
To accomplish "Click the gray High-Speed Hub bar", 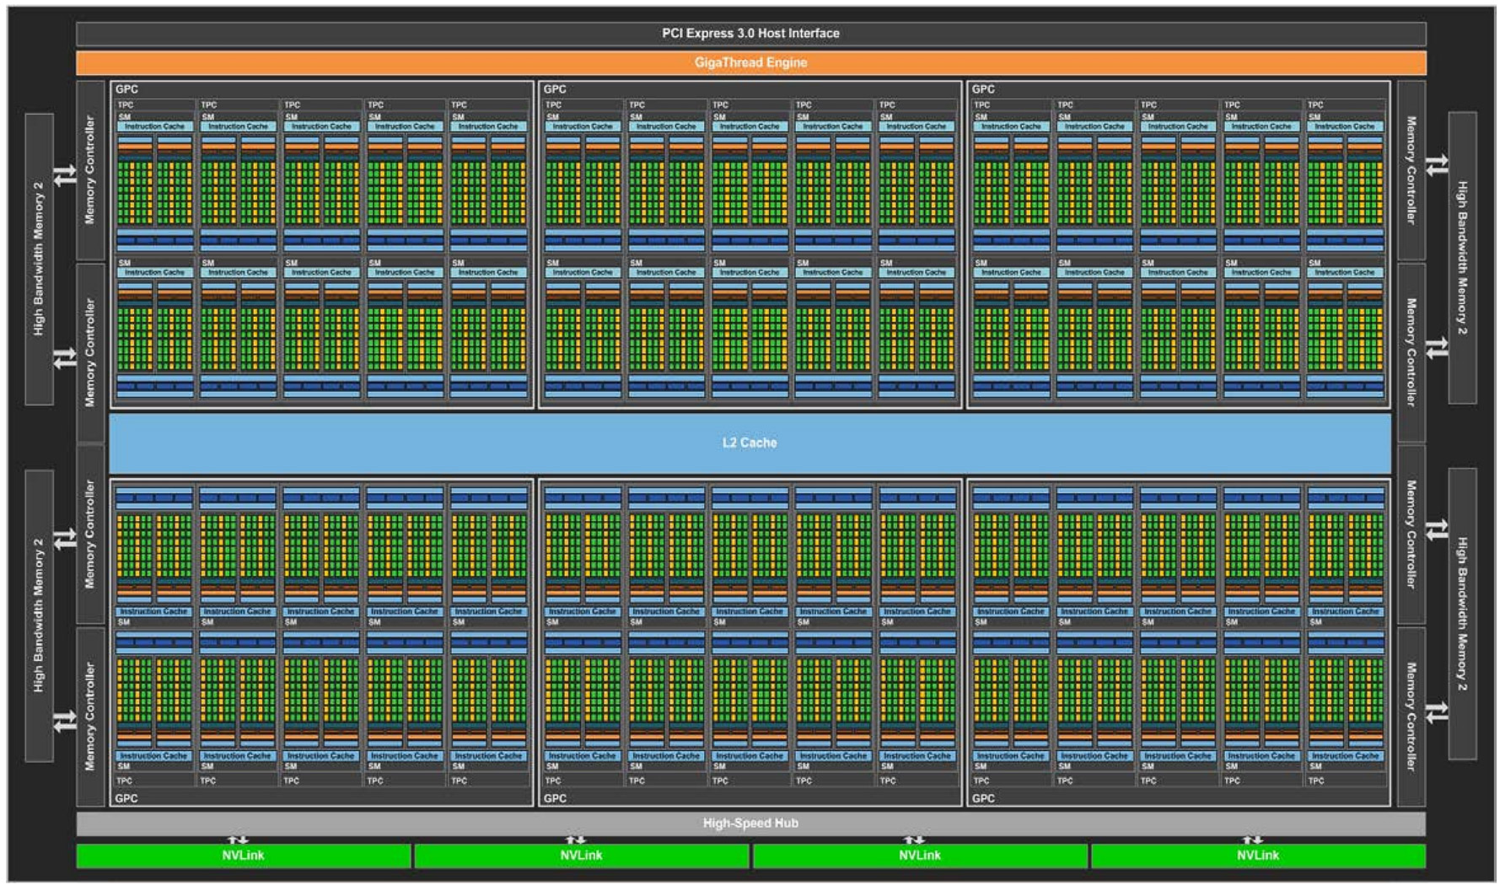I will (750, 823).
